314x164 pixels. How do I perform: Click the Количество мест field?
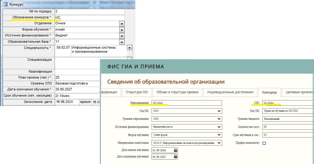288,127
